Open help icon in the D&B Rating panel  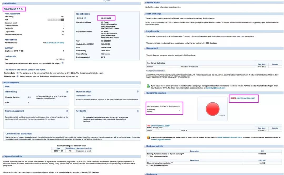click(x=67, y=92)
